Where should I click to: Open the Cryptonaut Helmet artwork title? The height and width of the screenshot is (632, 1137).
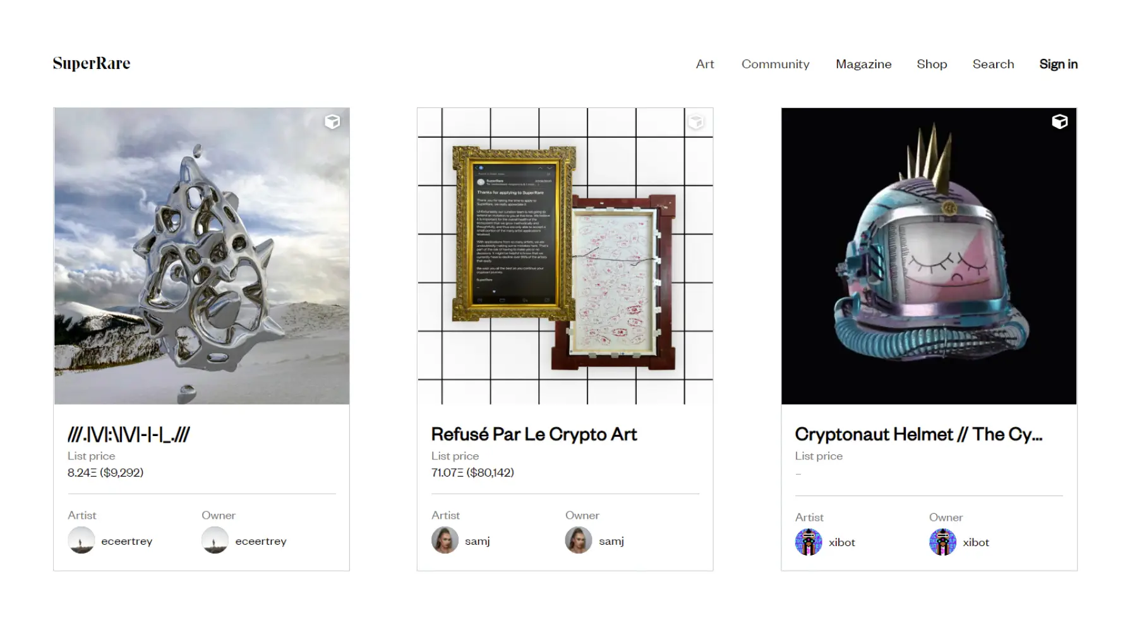point(918,434)
